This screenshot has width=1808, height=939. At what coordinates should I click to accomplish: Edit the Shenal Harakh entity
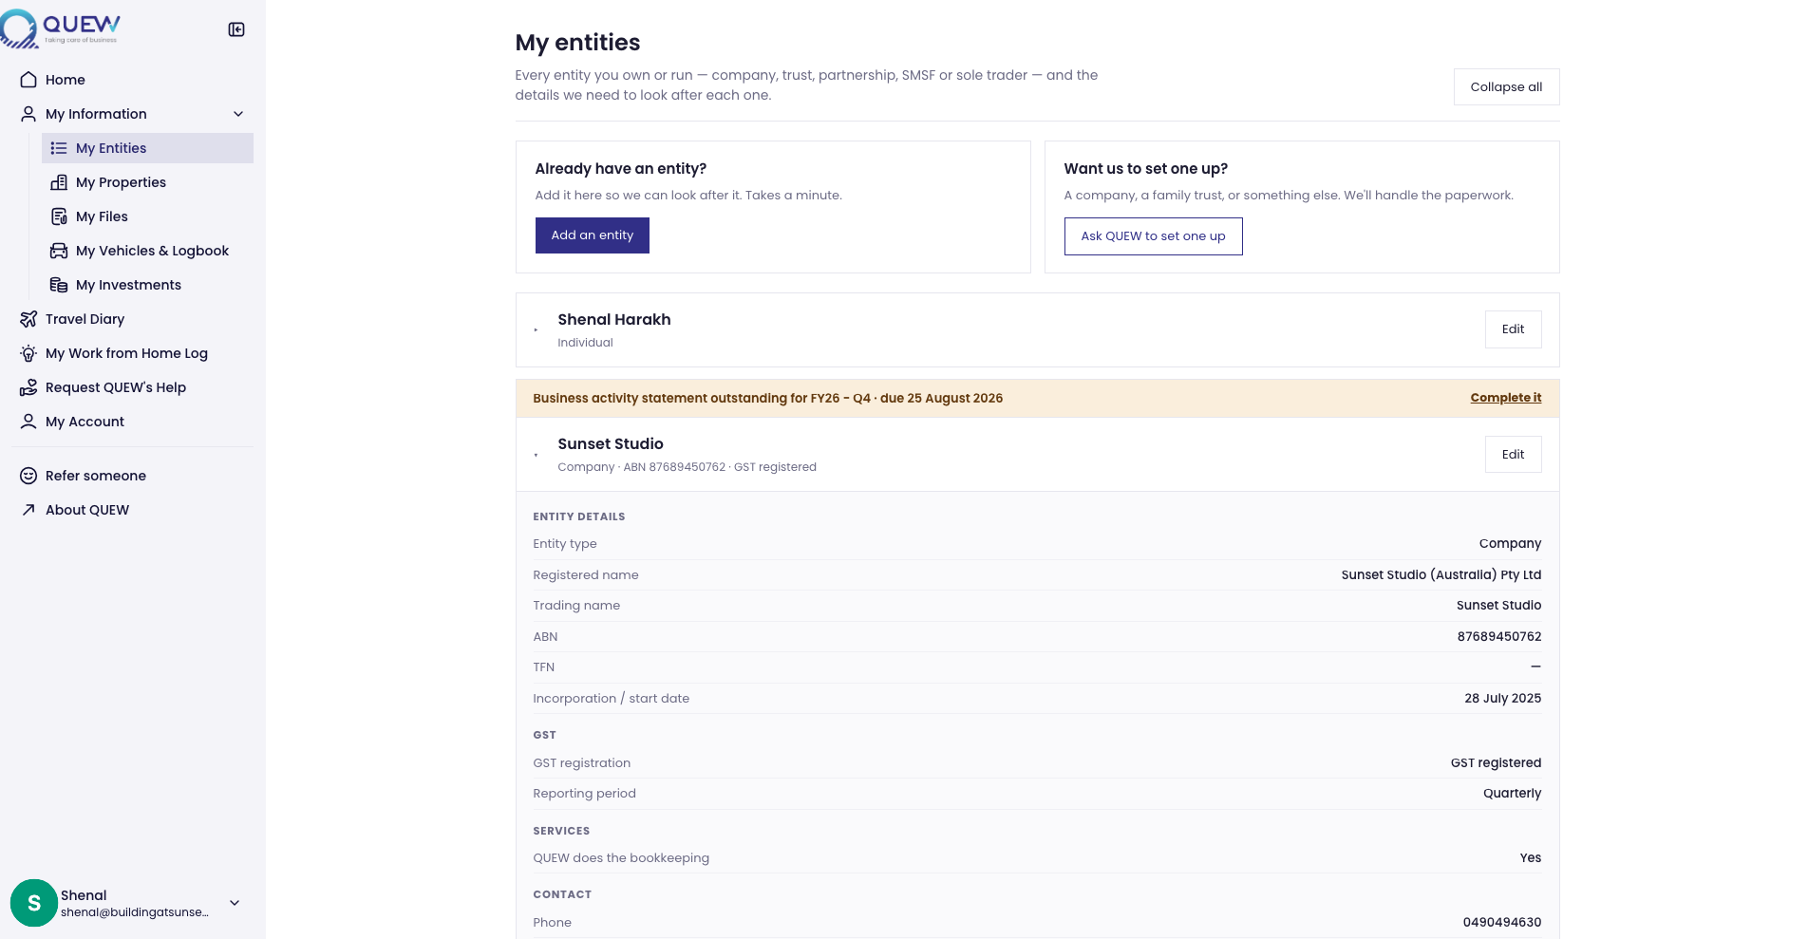[1513, 329]
